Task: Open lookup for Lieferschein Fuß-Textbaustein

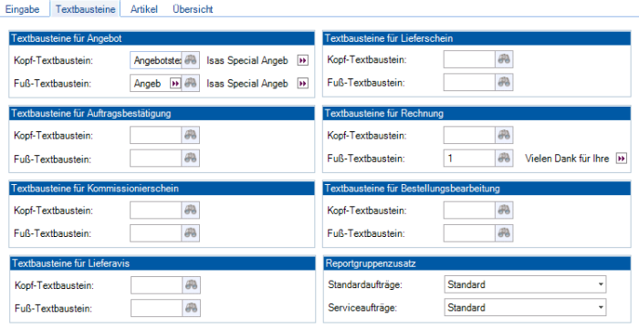Action: click(x=504, y=83)
